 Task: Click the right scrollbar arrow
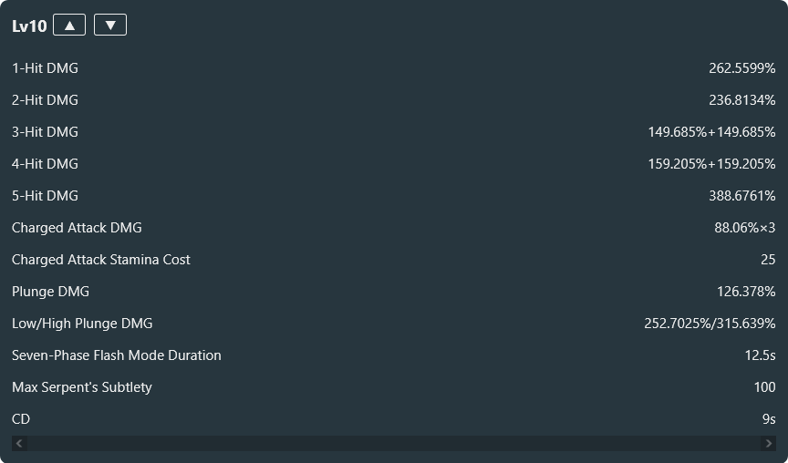click(x=768, y=443)
